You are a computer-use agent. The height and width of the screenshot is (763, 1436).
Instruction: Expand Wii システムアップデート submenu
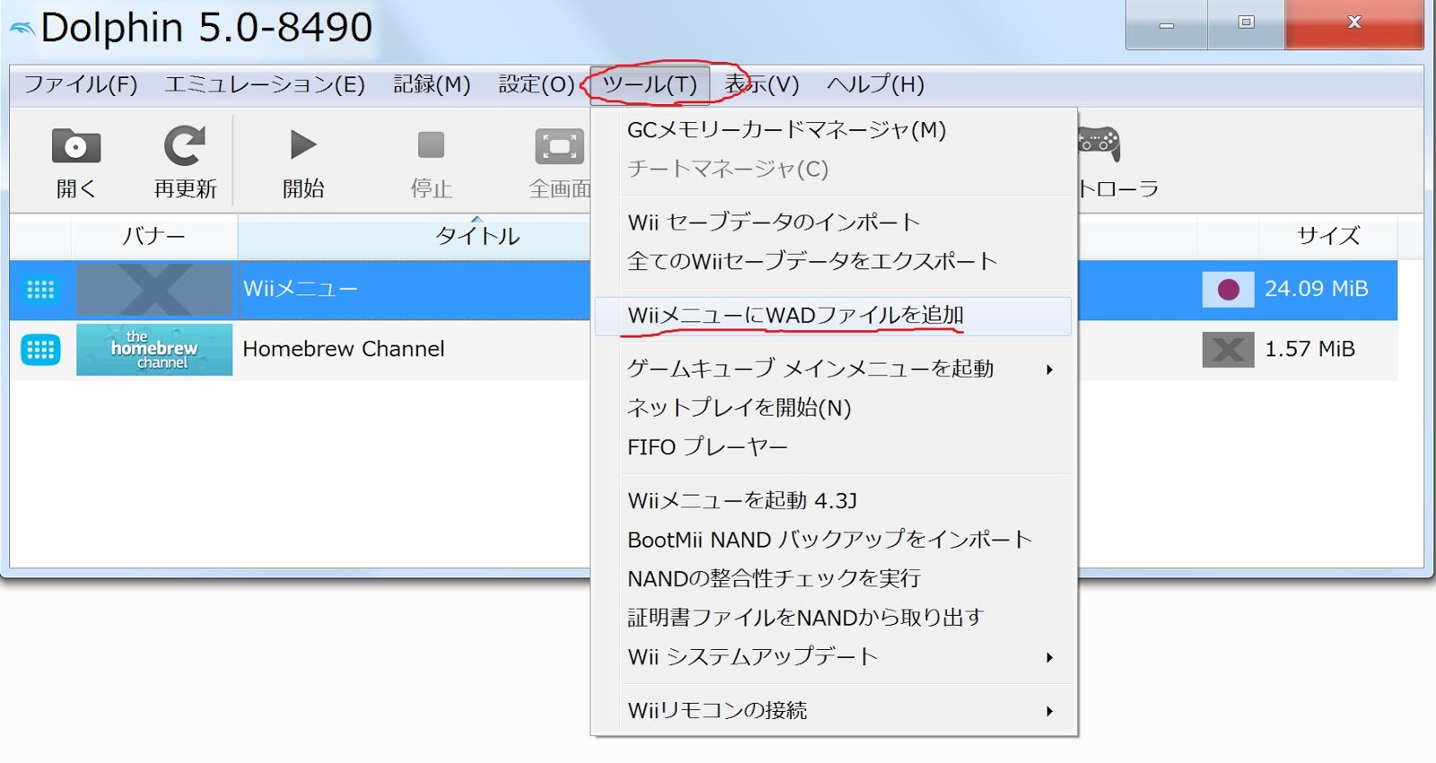(835, 657)
